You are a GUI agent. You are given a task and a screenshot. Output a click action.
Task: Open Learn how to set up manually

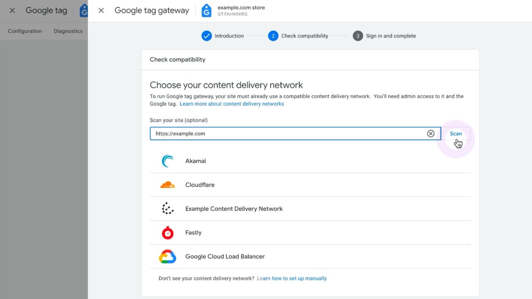292,278
